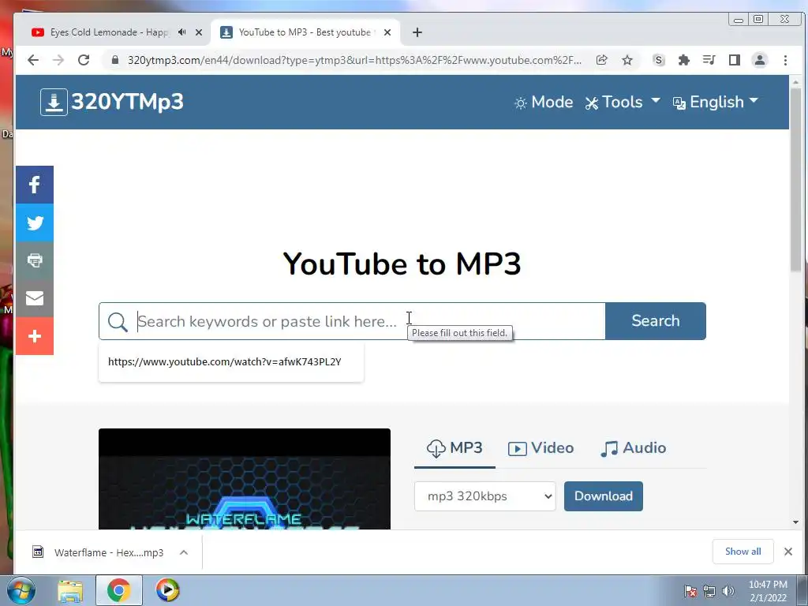808x606 pixels.
Task: Click the browser address bar URL
Action: tap(354, 60)
